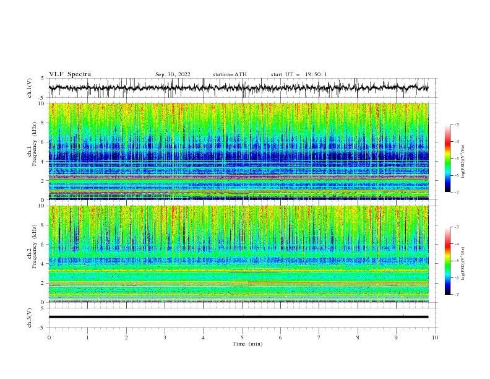Click the ch.1 voltage waveform trace
490x379 pixels.
(238, 88)
